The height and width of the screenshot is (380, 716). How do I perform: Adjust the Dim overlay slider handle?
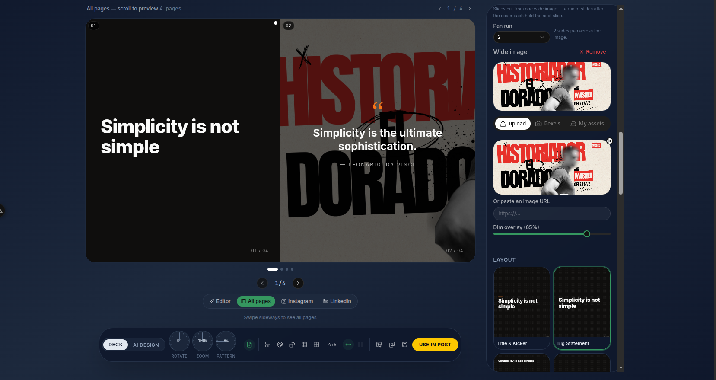587,234
